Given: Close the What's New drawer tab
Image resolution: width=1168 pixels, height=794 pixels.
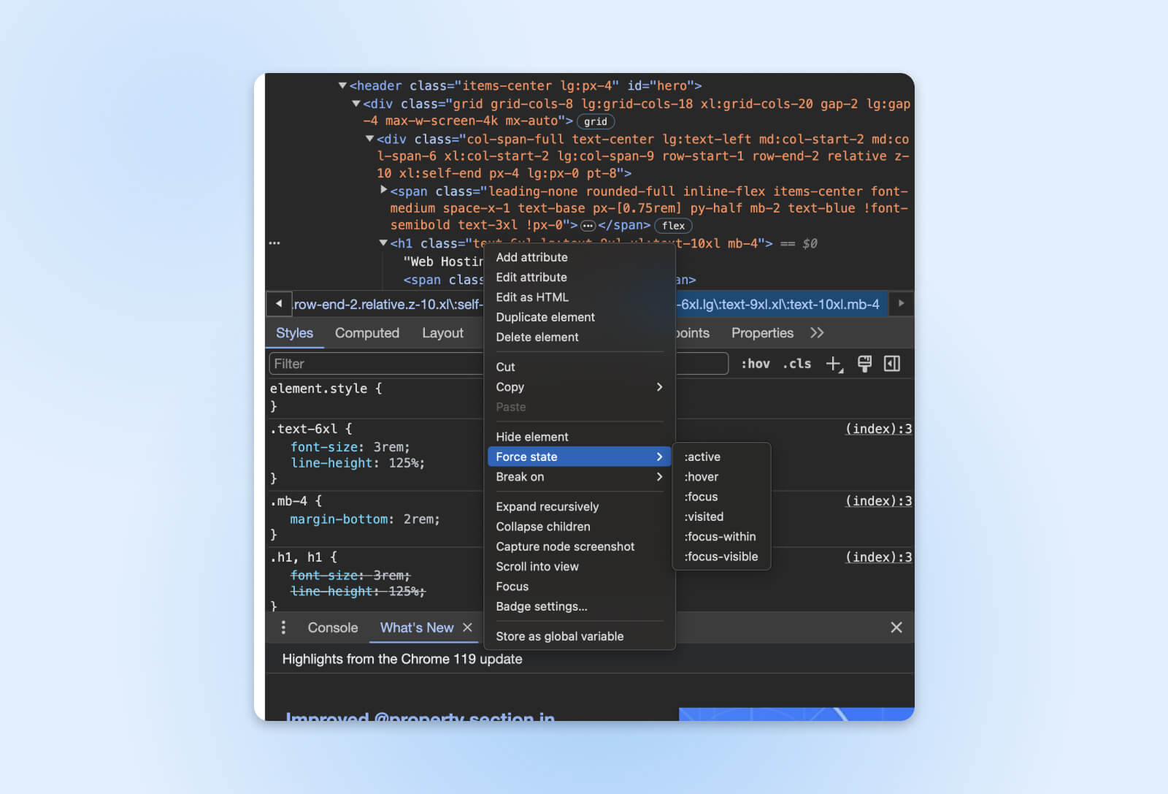Looking at the screenshot, I should (x=468, y=627).
